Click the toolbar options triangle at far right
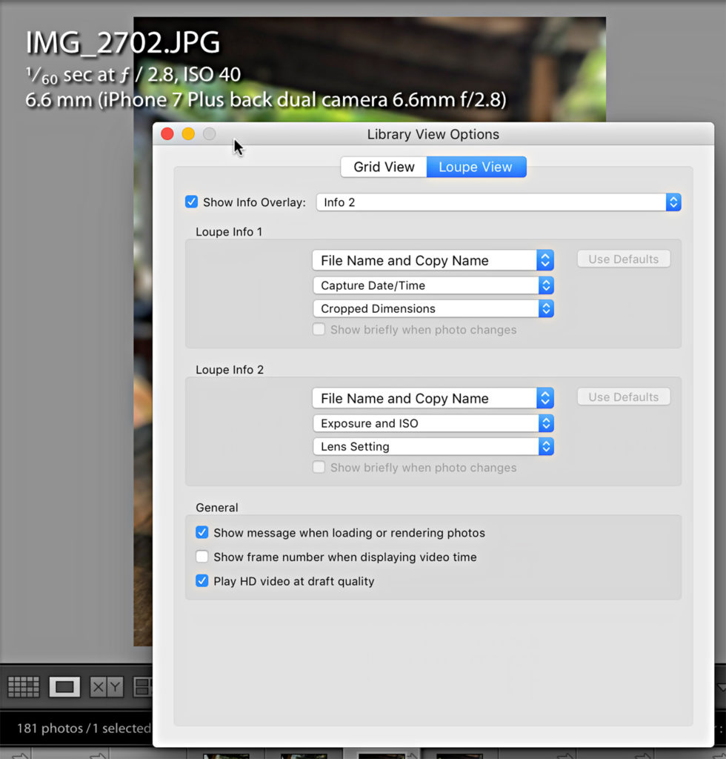Viewport: 726px width, 759px height. point(720,686)
